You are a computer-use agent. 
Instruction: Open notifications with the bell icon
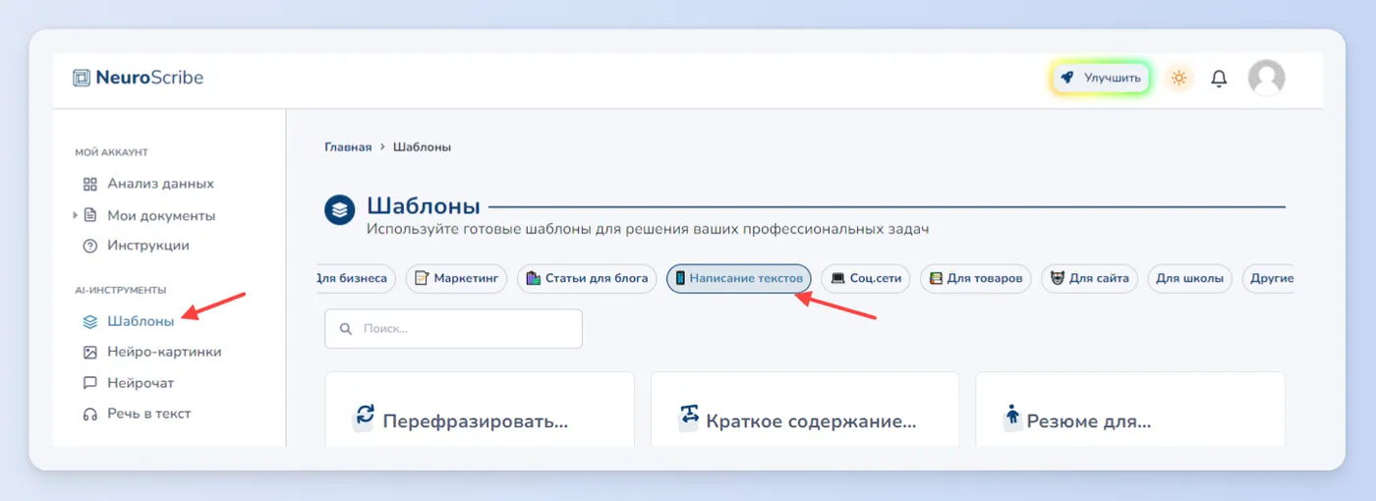pos(1219,78)
